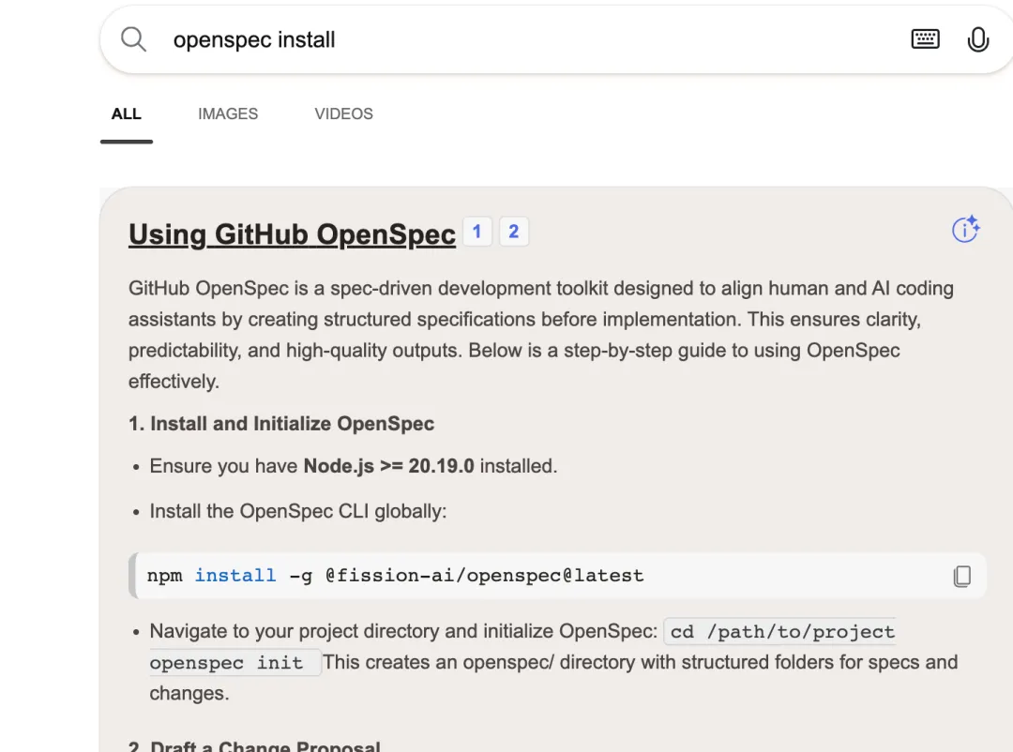Click the "openspec init" inline code
The width and height of the screenshot is (1013, 752).
[226, 663]
